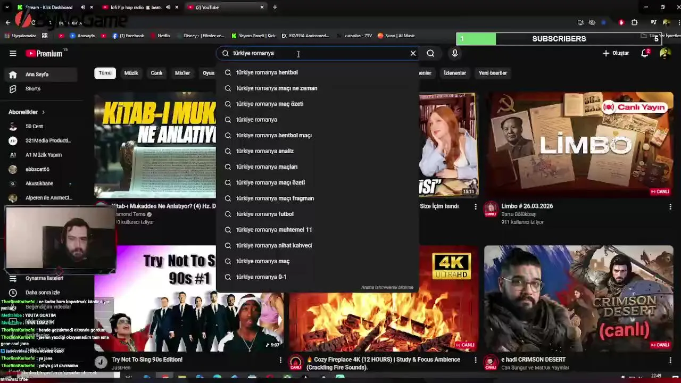
Task: Click the Limbo # 26.03.2026 video title
Action: click(x=527, y=206)
